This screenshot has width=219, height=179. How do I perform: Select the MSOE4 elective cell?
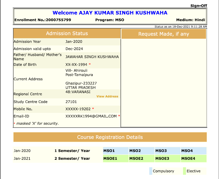194,159
